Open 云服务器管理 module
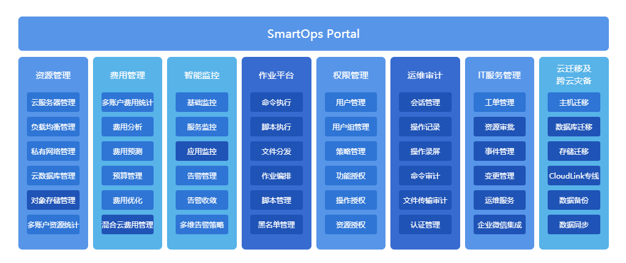This screenshot has width=626, height=263. pos(53,102)
